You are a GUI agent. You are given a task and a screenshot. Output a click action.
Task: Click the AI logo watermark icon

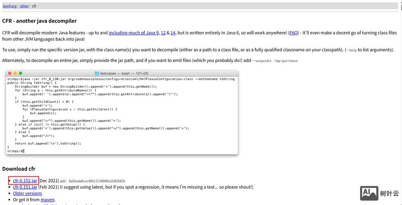(369, 193)
